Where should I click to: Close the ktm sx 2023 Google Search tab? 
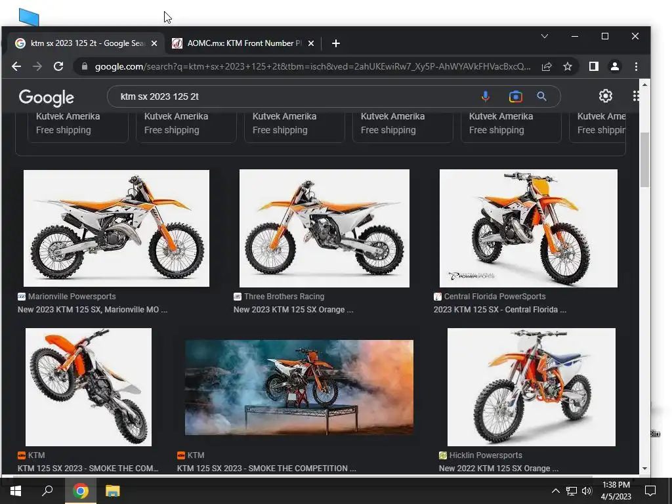tap(154, 43)
